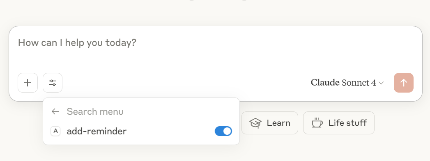Click the Life stuff suggestion button
This screenshot has height=161, width=430.
(x=339, y=123)
